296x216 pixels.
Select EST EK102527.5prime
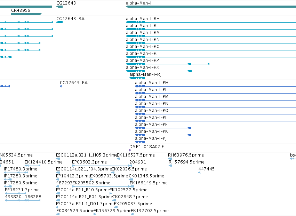[129, 190]
